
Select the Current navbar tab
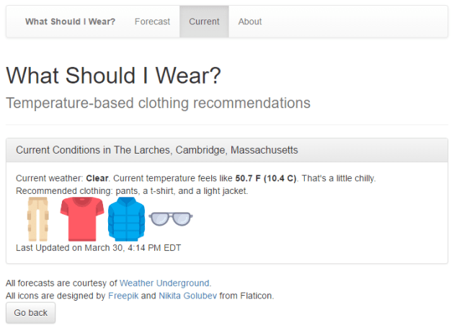tap(204, 22)
